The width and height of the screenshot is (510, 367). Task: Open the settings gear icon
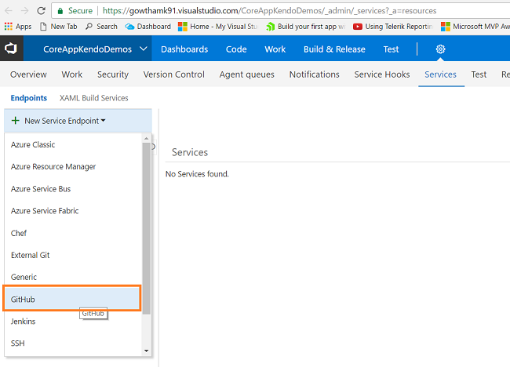(x=440, y=49)
